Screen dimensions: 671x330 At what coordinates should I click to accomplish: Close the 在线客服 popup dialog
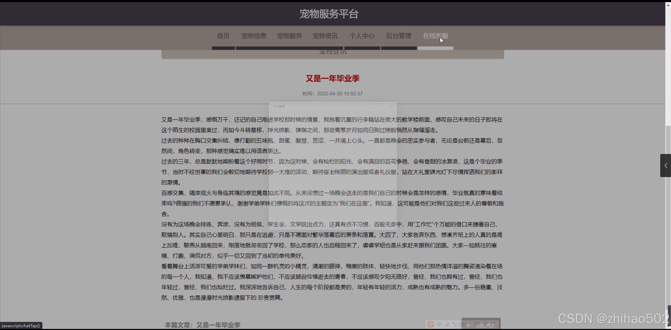(x=391, y=107)
